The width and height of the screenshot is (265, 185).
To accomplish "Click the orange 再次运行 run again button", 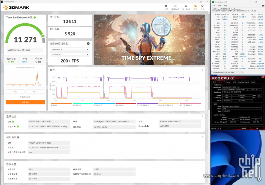I will click(x=25, y=102).
